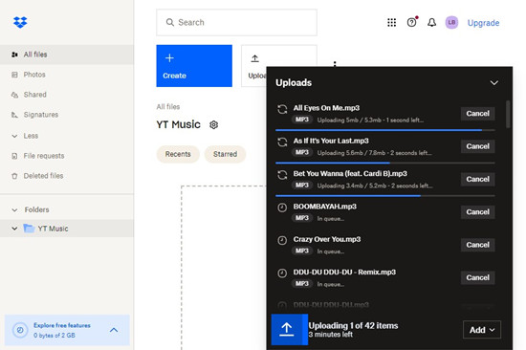Click the file name BOOMBAYAH.mp3
The height and width of the screenshot is (350, 526).
[325, 207]
